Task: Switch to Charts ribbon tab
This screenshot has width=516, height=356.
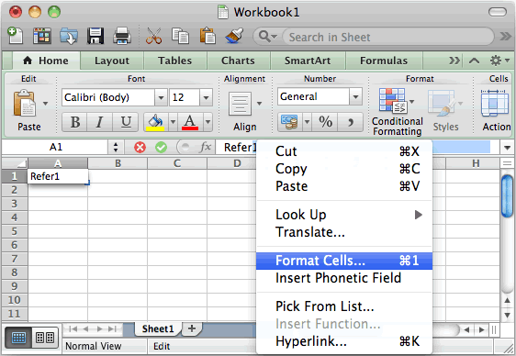Action: (x=238, y=61)
